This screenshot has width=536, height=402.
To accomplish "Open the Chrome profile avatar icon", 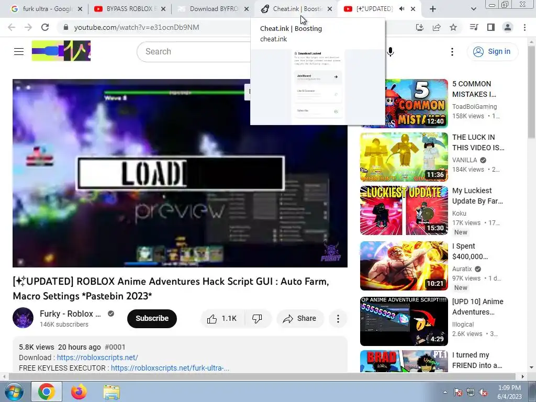I will [508, 27].
